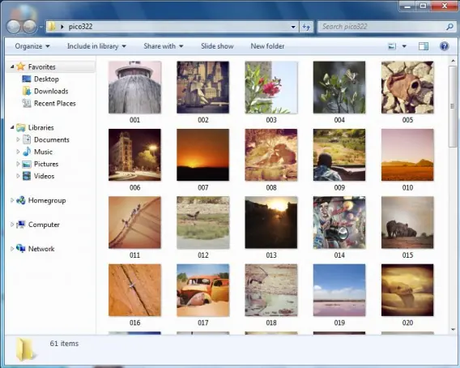This screenshot has height=368, width=460.
Task: Expand the Pictures library node
Action: [x=18, y=164]
